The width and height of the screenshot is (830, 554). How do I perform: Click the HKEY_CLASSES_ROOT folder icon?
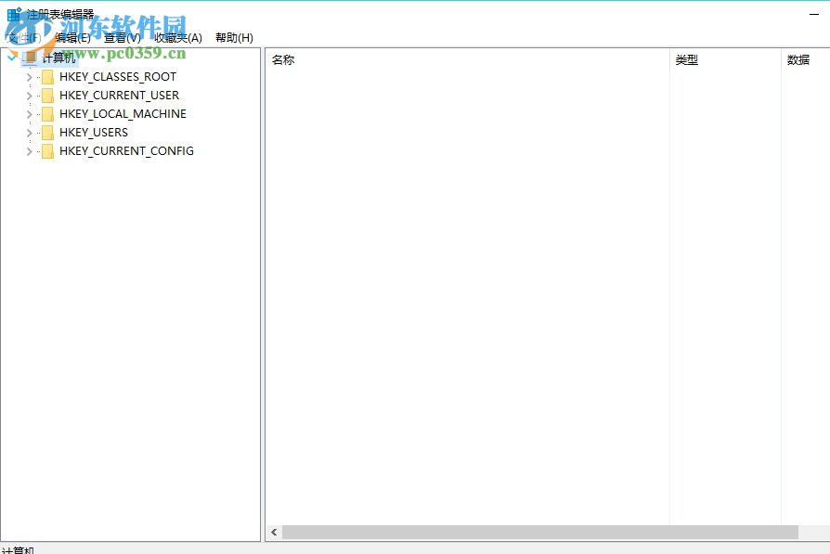47,77
